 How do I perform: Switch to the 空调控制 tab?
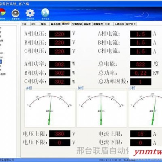coord(77,24)
